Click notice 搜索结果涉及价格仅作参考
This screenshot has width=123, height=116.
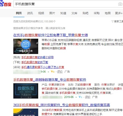(x=39, y=28)
